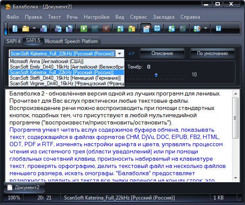This screenshot has height=205, width=245.
Task: Click the Save audio file icon
Action: click(58, 29)
